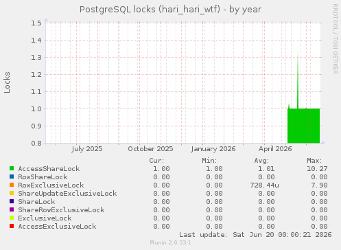The width and height of the screenshot is (341, 250).
Task: Click the AccessShareLock average value 1.01
Action: (266, 169)
